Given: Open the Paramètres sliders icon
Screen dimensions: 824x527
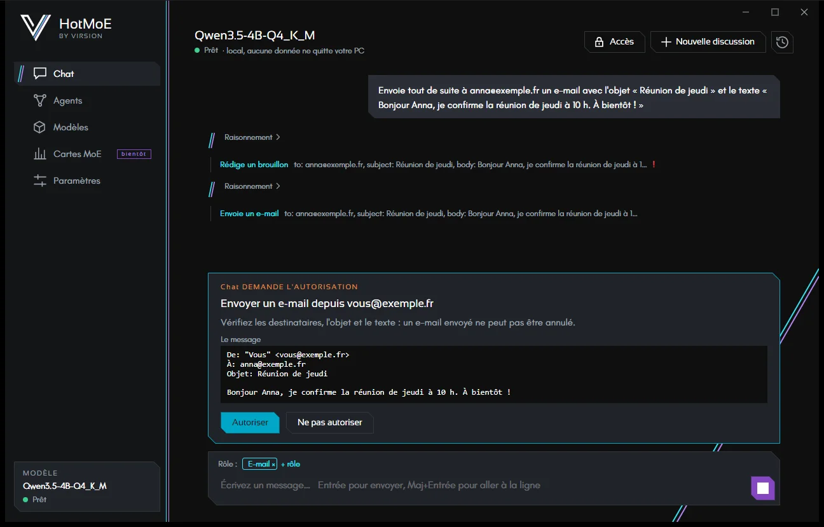Looking at the screenshot, I should click(40, 181).
